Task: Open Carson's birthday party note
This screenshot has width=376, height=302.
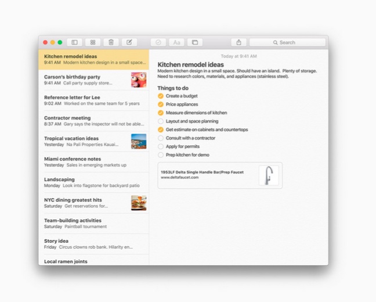Action: (x=94, y=80)
